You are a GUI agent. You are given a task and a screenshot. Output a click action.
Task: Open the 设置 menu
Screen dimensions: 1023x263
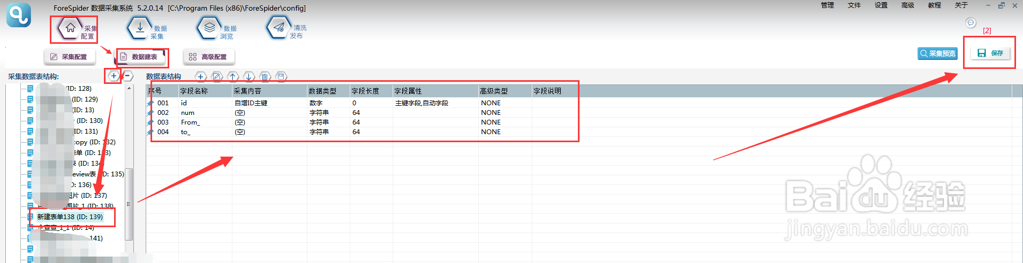click(881, 5)
